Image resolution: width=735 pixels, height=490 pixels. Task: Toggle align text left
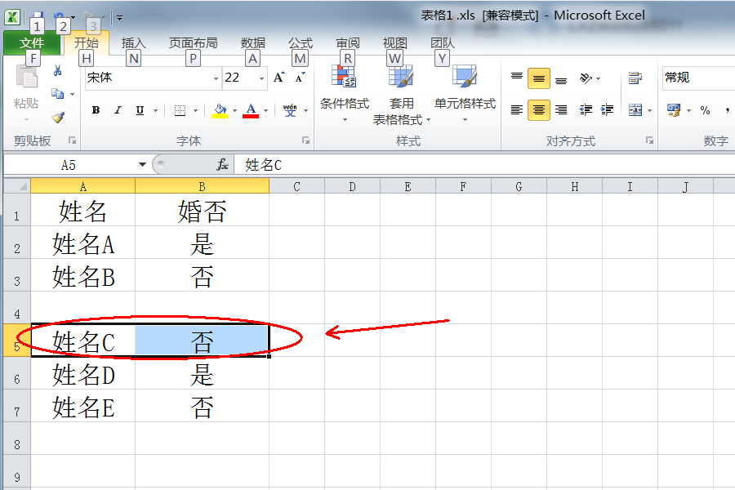click(x=517, y=110)
